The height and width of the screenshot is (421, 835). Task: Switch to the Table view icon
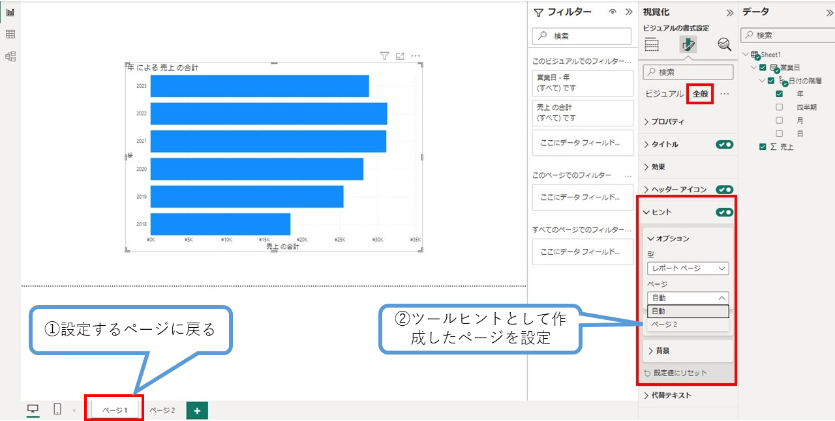pos(10,35)
